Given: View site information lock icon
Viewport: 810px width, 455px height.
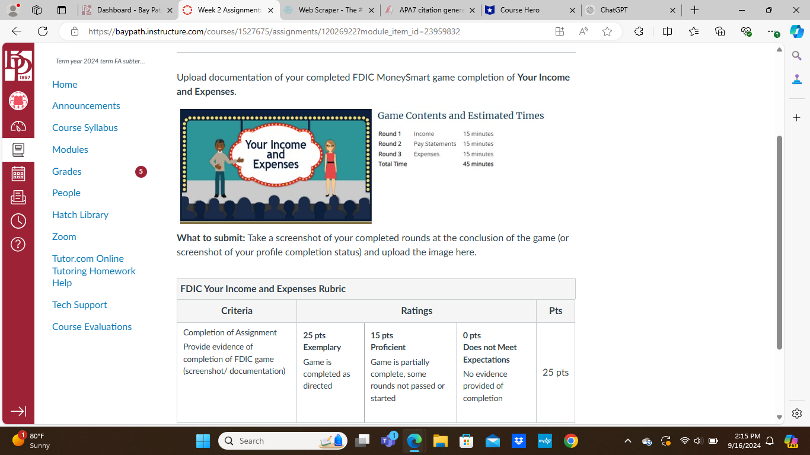Looking at the screenshot, I should (75, 31).
